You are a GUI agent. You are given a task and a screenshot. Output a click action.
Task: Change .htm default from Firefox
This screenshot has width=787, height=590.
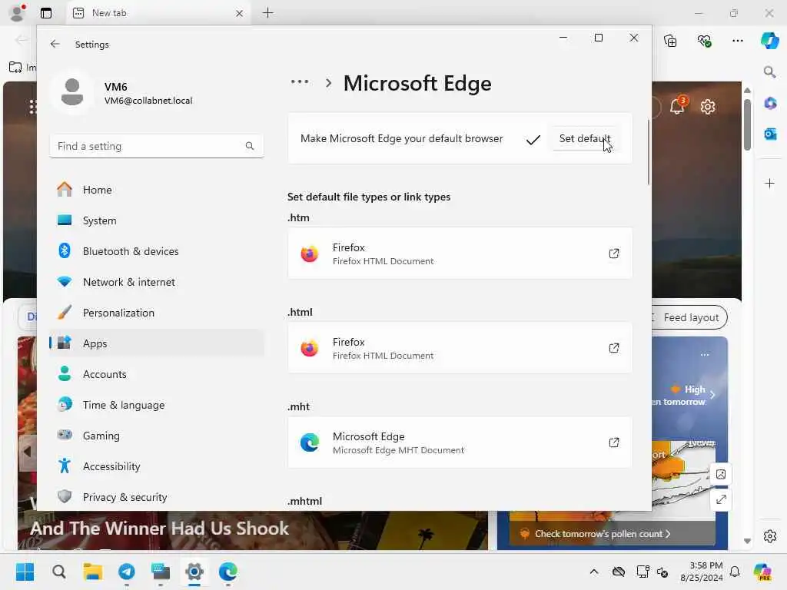point(460,254)
